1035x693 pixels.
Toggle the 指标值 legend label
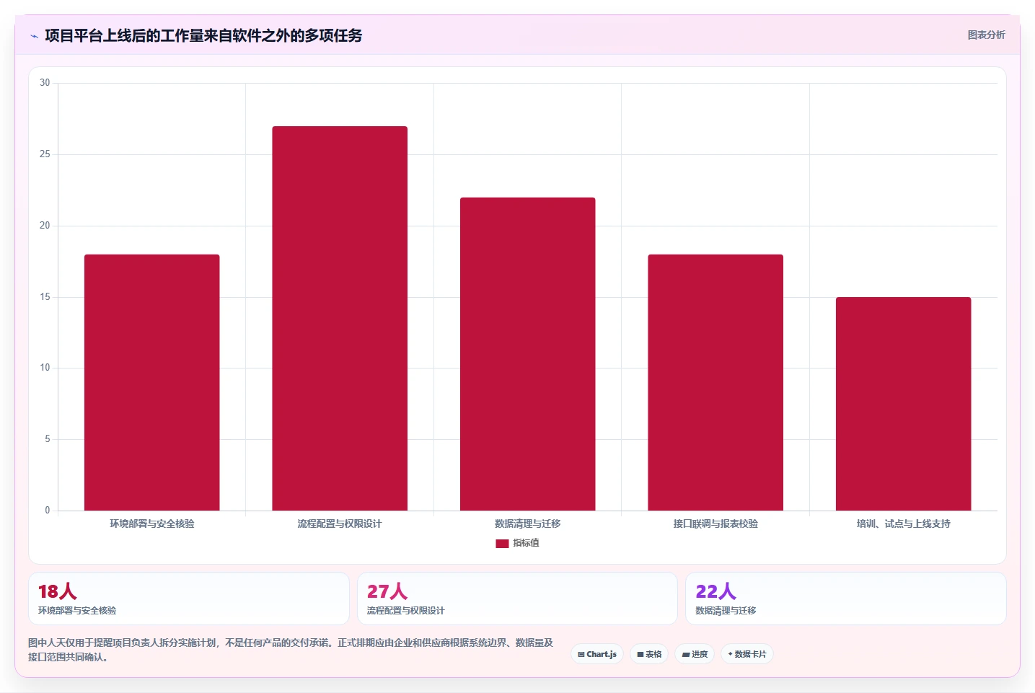(526, 543)
